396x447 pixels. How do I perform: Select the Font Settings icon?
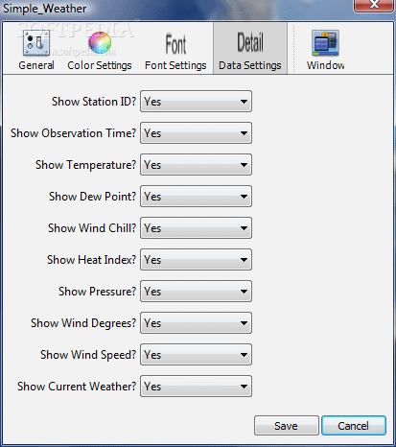coord(175,44)
